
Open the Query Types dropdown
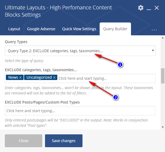click(x=80, y=51)
